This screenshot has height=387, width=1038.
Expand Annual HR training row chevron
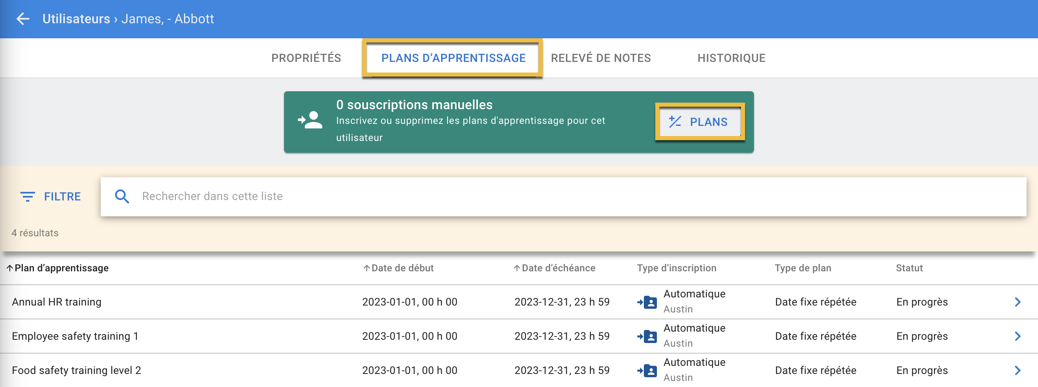click(x=1018, y=302)
